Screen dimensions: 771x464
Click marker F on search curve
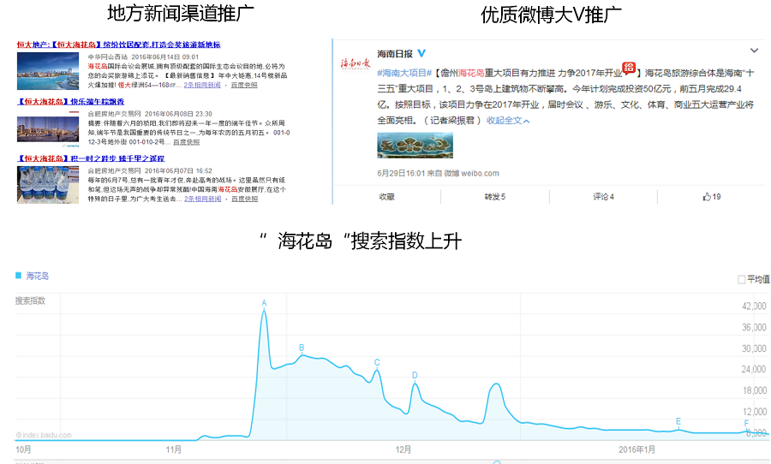click(746, 424)
